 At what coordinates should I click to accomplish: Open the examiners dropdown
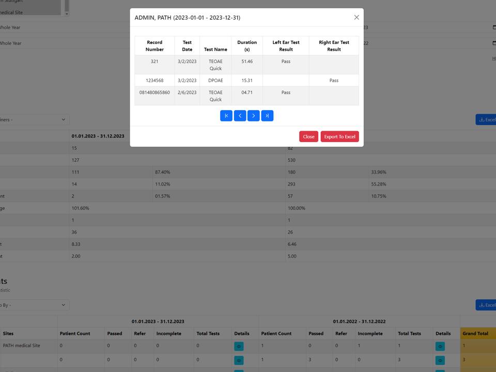(x=34, y=119)
